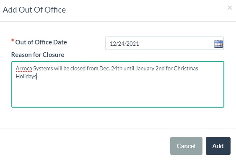Click the Dec. 24th text in the reason
This screenshot has width=236, height=160.
tap(111, 69)
